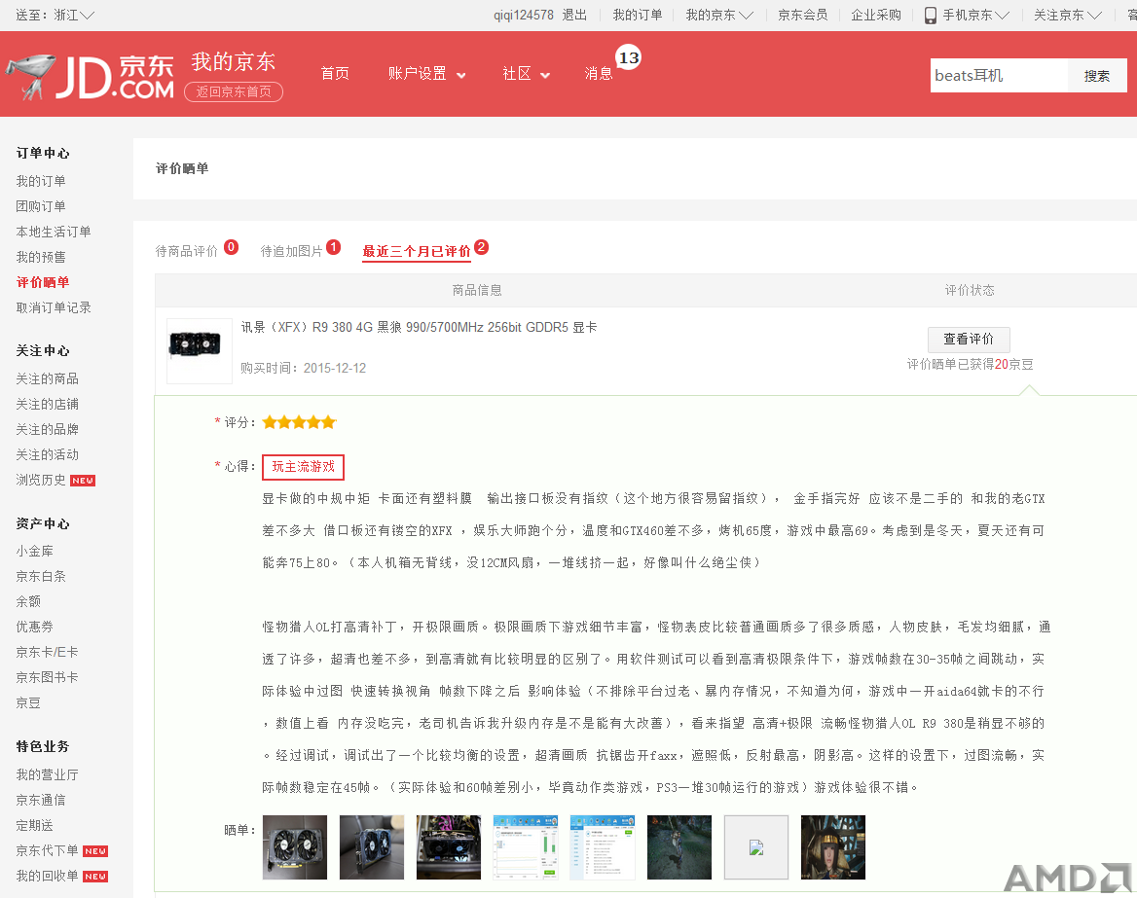Open 消息 in the red navigation

[x=599, y=74]
